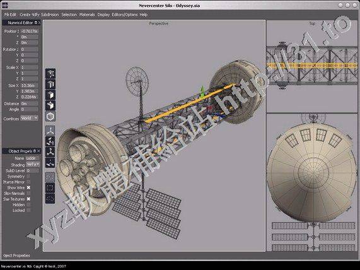This screenshot has width=360, height=270.
Task: Click the Size X value field
Action: click(x=29, y=86)
